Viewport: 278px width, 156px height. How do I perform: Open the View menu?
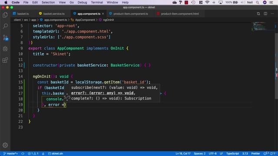click(x=62, y=3)
